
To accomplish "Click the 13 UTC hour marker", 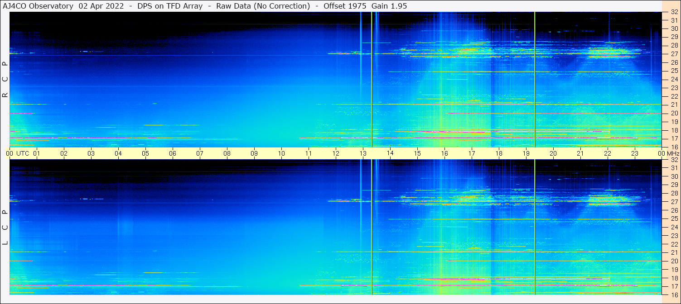I will (363, 153).
